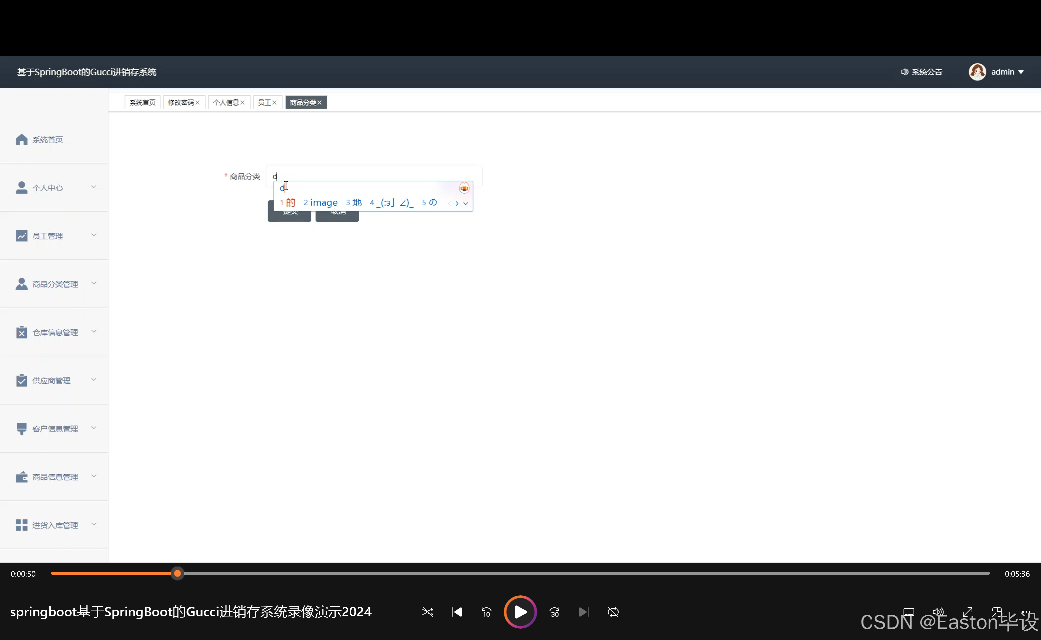The image size is (1041, 640).
Task: Click the admin avatar picture
Action: pos(977,72)
